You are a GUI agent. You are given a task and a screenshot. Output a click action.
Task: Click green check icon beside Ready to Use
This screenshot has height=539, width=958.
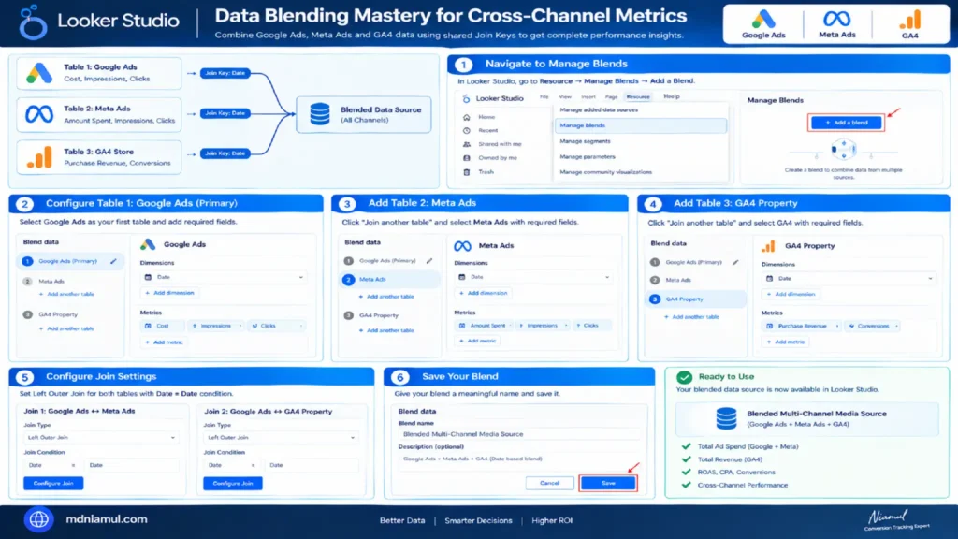pos(684,377)
